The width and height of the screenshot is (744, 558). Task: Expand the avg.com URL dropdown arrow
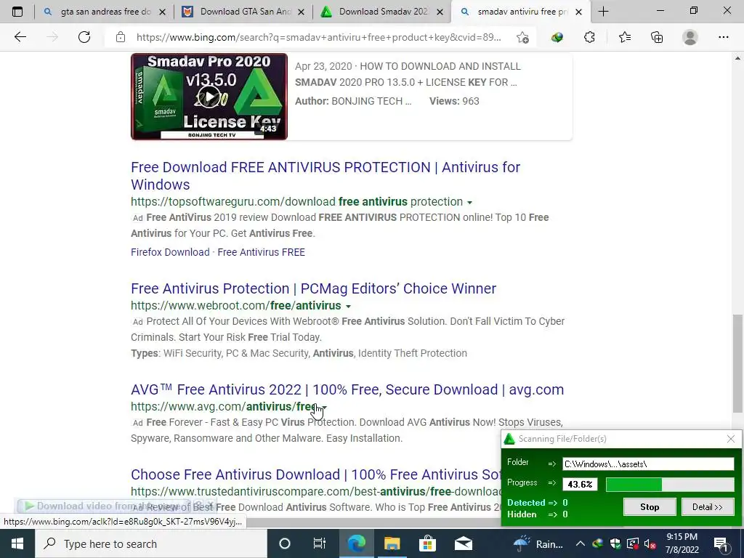click(x=325, y=407)
